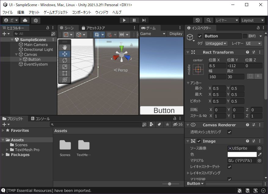Open the Collab/Plastic SCM icon
268x194 pixels.
[x=35, y=21]
